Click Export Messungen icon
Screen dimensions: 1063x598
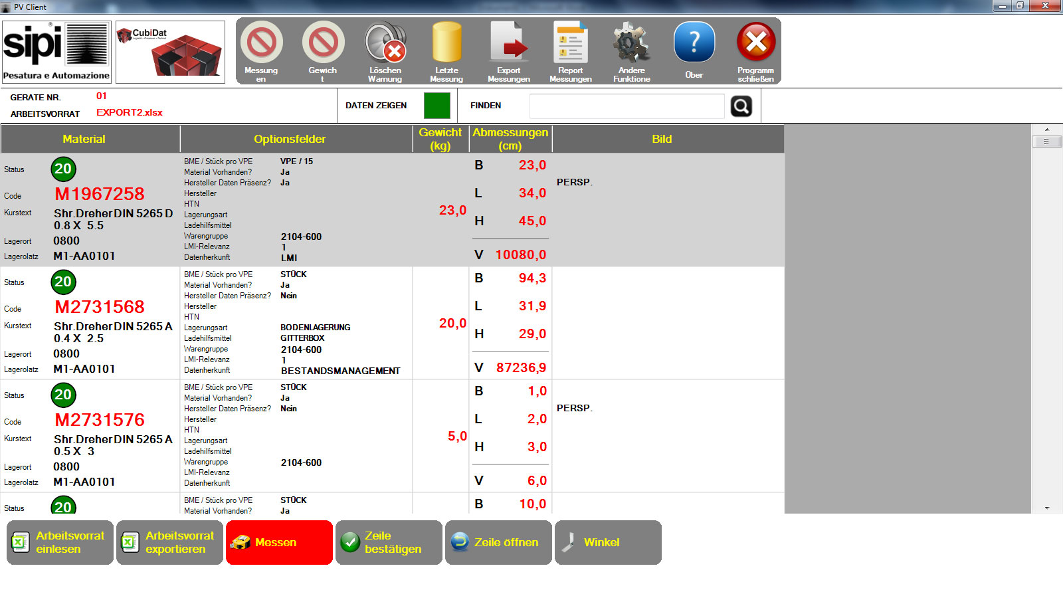click(509, 43)
